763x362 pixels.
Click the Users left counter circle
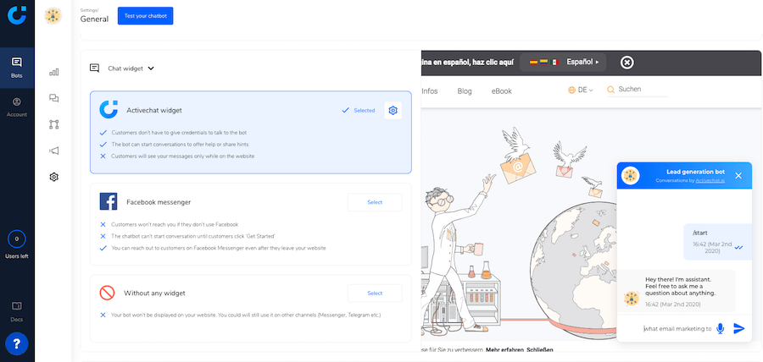point(17,239)
